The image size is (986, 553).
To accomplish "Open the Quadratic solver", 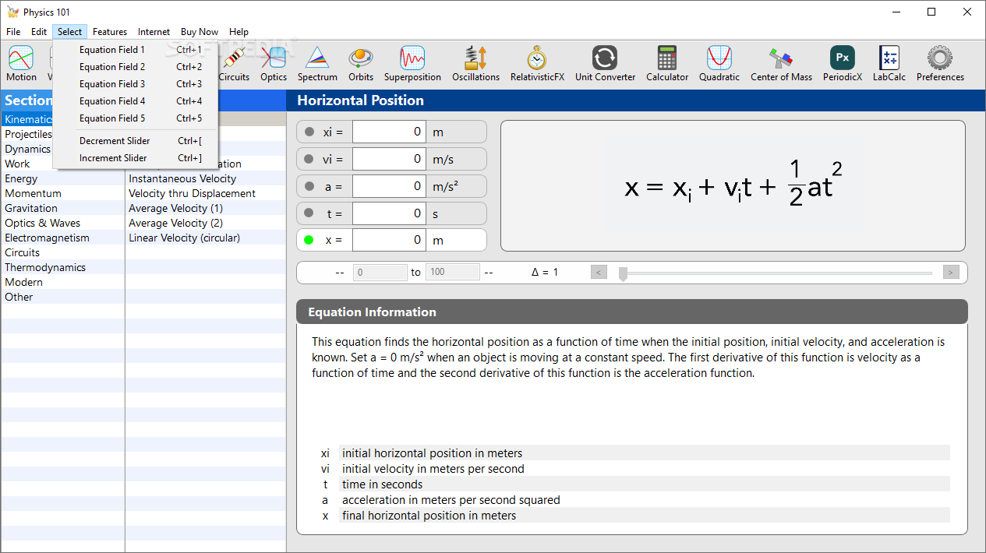I will [719, 64].
